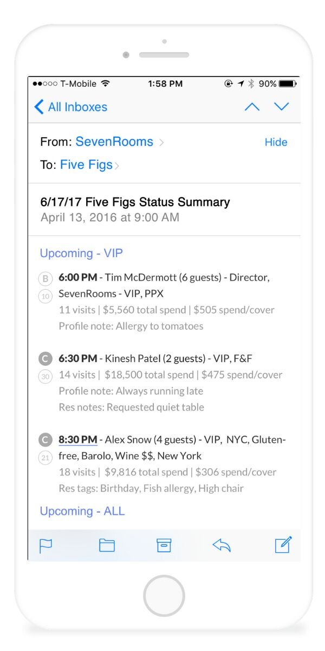Expand the SevenRooms sender chevron
325x651 pixels.
click(x=161, y=143)
